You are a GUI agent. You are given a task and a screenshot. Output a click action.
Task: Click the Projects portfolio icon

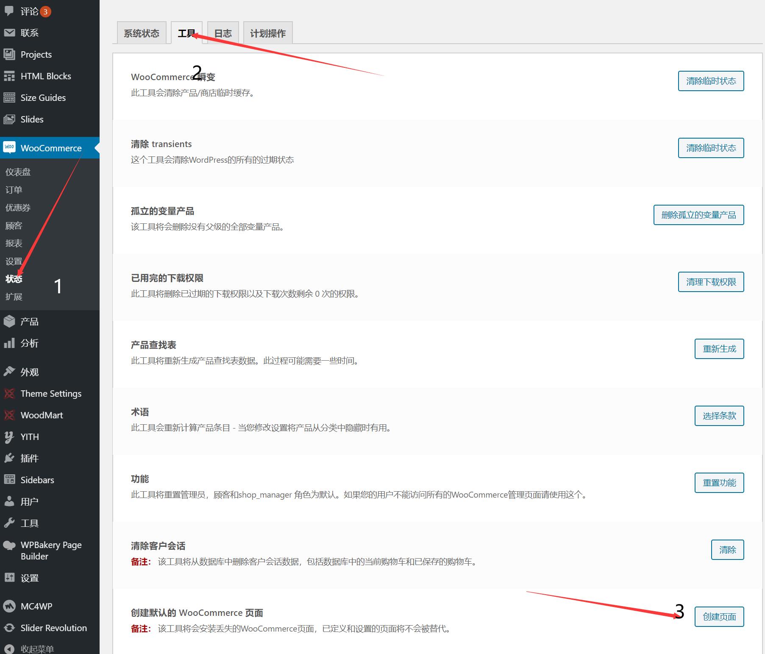pos(9,54)
